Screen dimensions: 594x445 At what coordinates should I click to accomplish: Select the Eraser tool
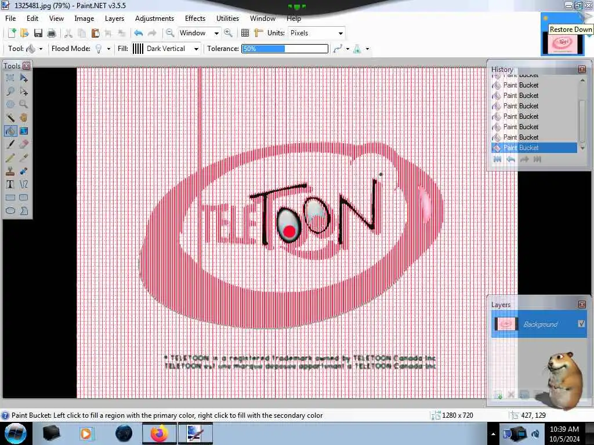click(x=23, y=144)
